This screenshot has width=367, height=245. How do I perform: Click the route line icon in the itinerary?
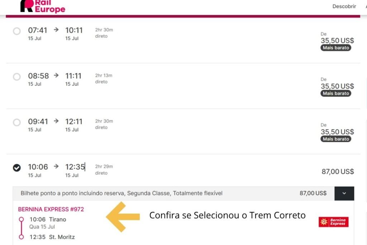[21, 227]
